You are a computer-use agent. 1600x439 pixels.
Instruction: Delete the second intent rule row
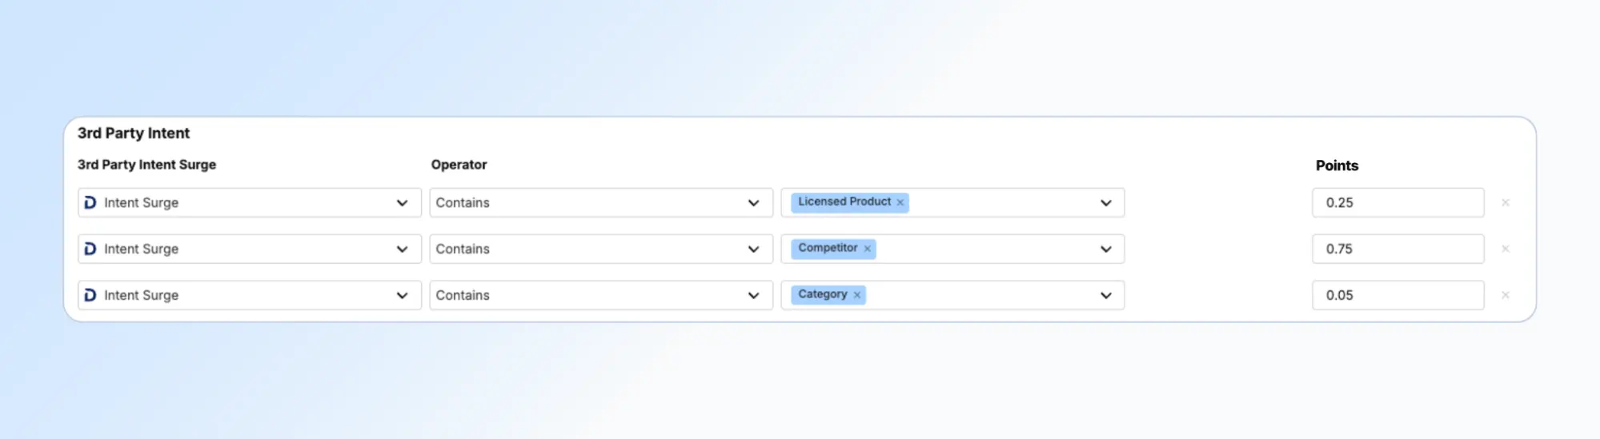pyautogui.click(x=1506, y=249)
